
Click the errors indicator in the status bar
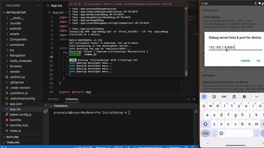tap(4, 147)
